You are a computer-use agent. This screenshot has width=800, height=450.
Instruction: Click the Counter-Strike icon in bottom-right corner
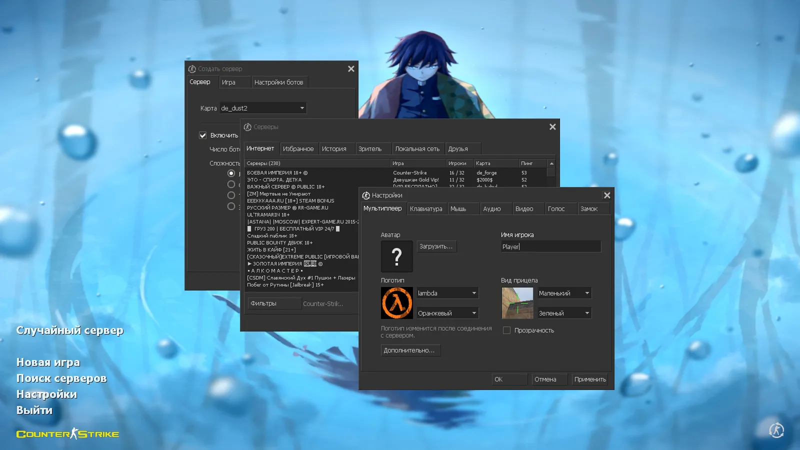pos(776,430)
